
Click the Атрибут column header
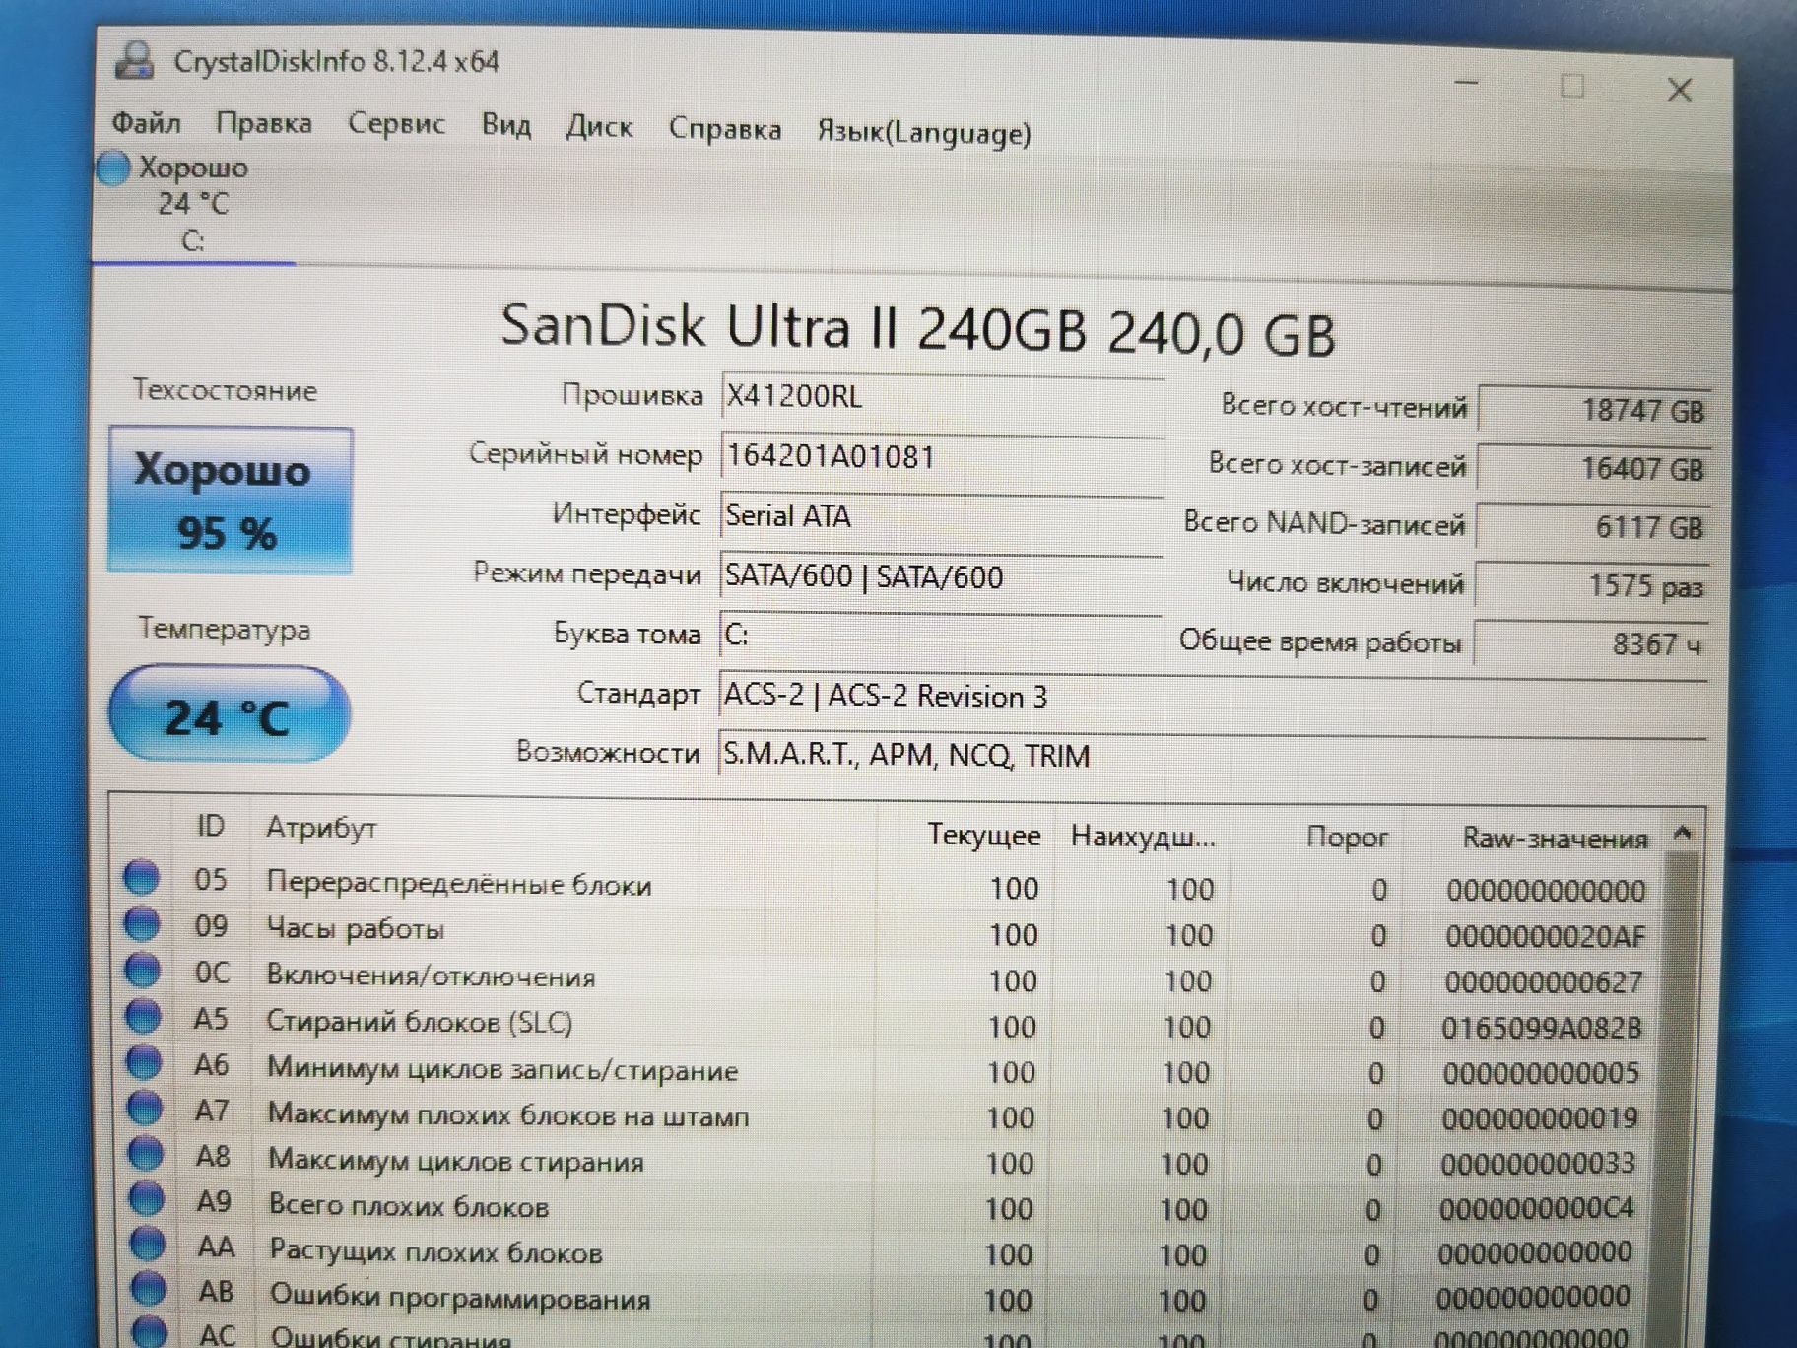click(321, 828)
